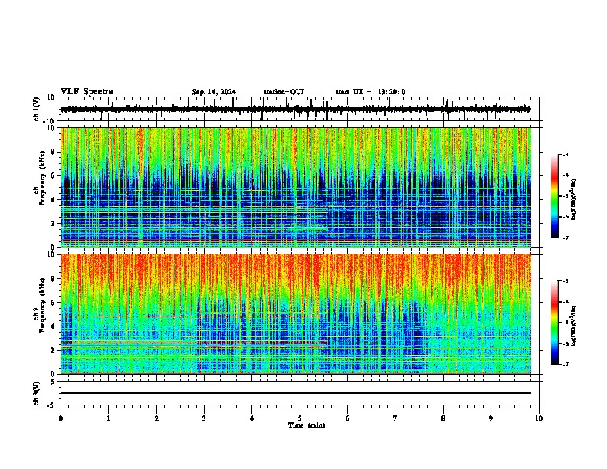Click the 'station=OUJ' header label
Screen dimensions: 607x469
[x=284, y=92]
